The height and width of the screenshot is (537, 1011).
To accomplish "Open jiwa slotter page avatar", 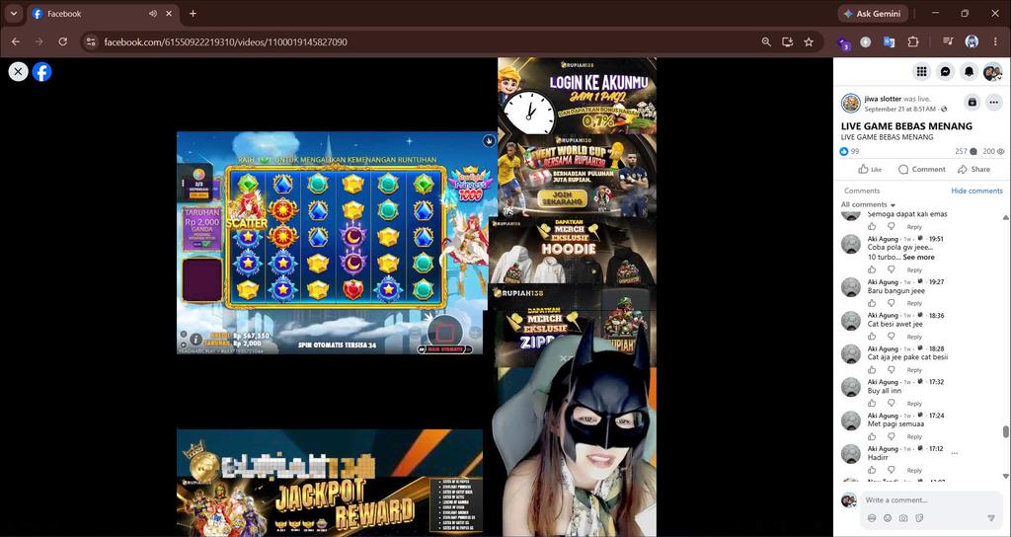I will (x=850, y=103).
